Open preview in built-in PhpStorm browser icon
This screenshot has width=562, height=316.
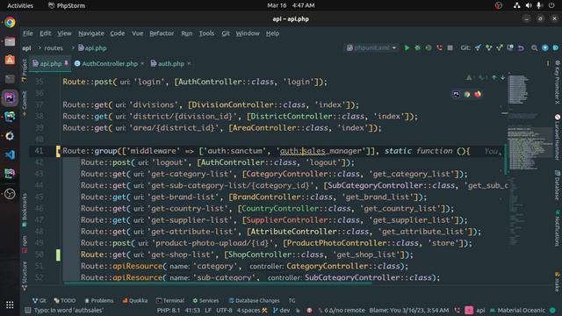(x=456, y=94)
